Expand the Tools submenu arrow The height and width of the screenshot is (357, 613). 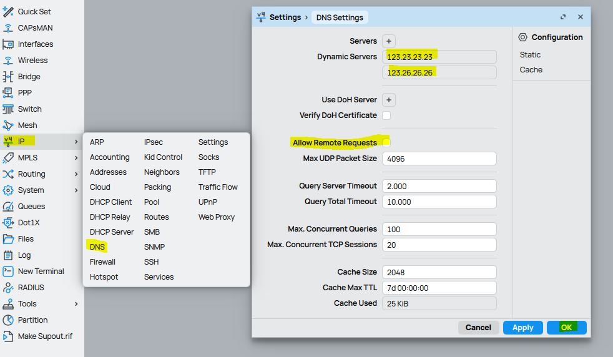(76, 304)
